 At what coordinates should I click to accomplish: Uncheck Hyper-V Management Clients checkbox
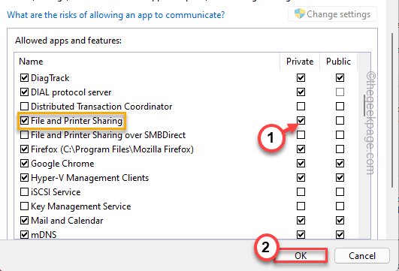(x=24, y=177)
